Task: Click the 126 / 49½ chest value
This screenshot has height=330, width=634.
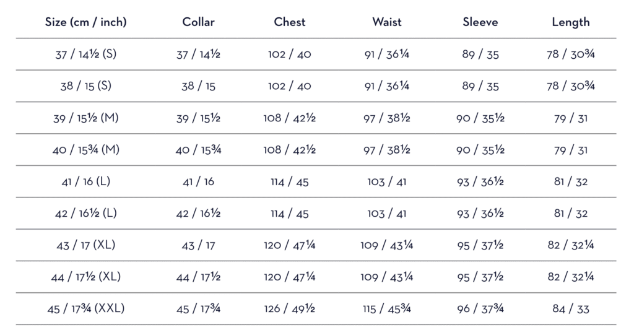Action: coord(290,309)
